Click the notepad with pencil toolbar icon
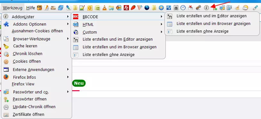The width and height of the screenshot is (261, 119). tap(46, 8)
